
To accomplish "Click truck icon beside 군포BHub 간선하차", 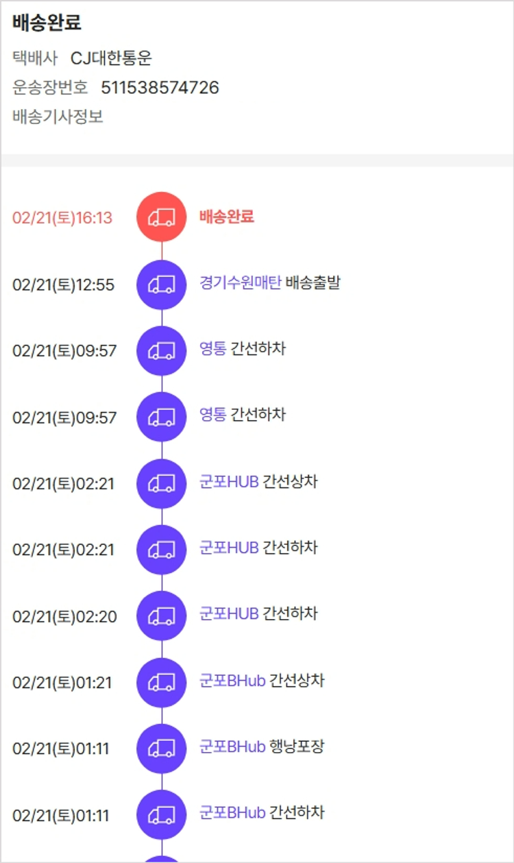I will pyautogui.click(x=162, y=815).
